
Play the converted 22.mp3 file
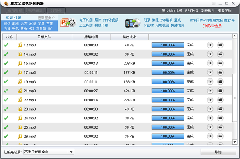click(210, 100)
